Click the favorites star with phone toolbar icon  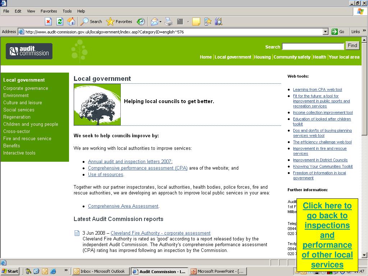pyautogui.click(x=208, y=22)
